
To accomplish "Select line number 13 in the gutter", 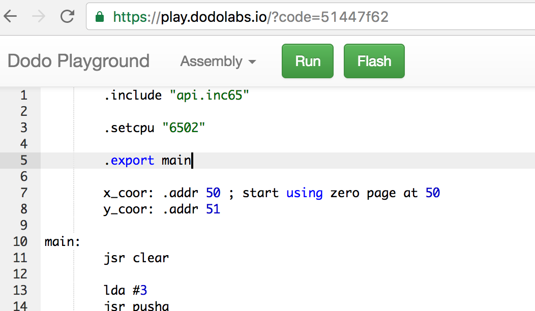I will 20,291.
